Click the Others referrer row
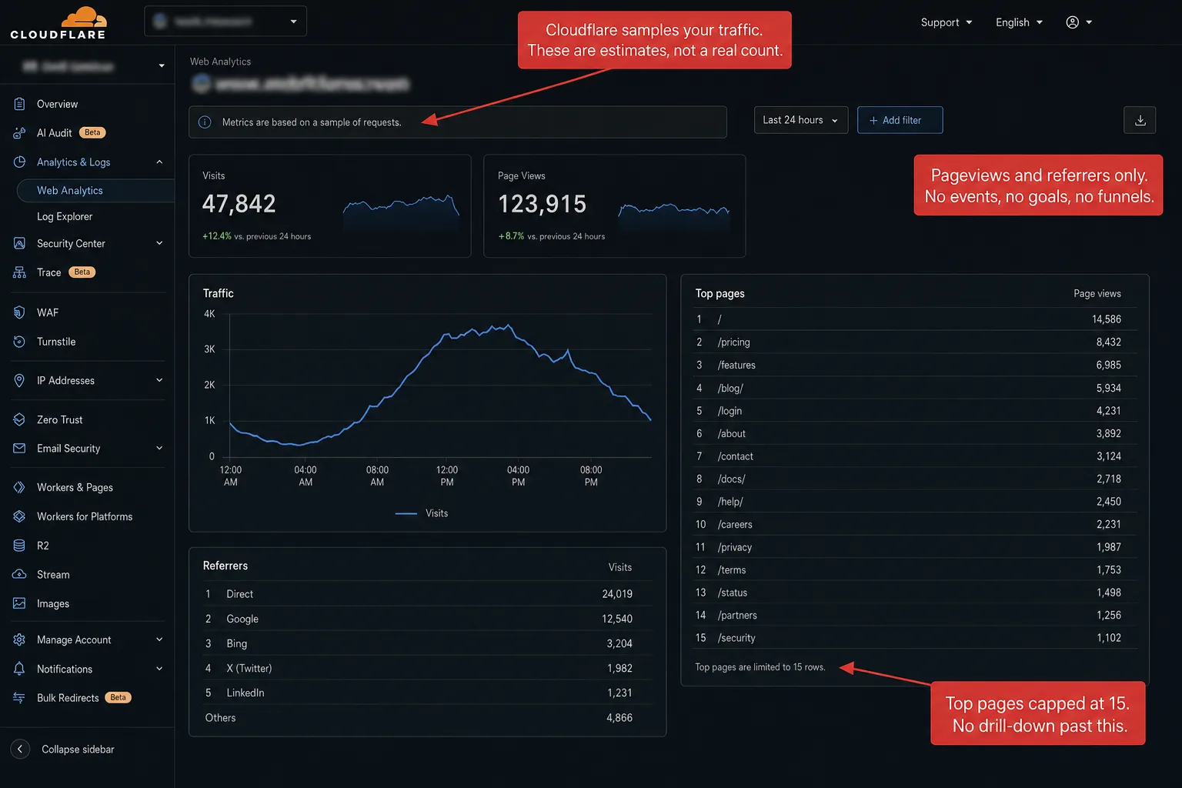The width and height of the screenshot is (1182, 788). pyautogui.click(x=427, y=718)
